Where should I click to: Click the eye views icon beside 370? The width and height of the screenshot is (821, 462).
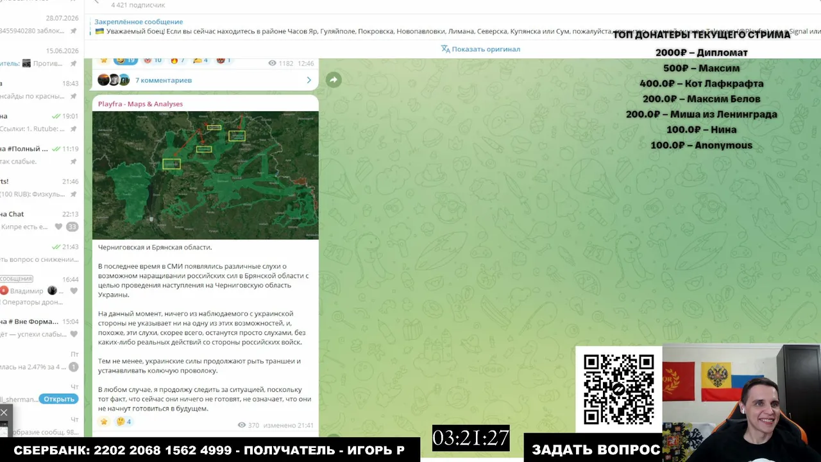242,425
